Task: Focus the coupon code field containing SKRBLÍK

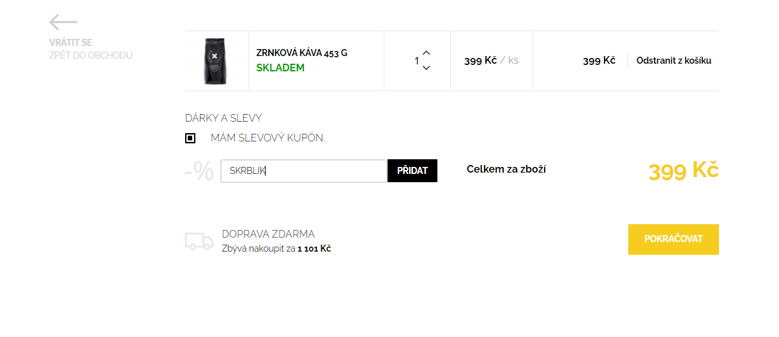Action: [304, 171]
